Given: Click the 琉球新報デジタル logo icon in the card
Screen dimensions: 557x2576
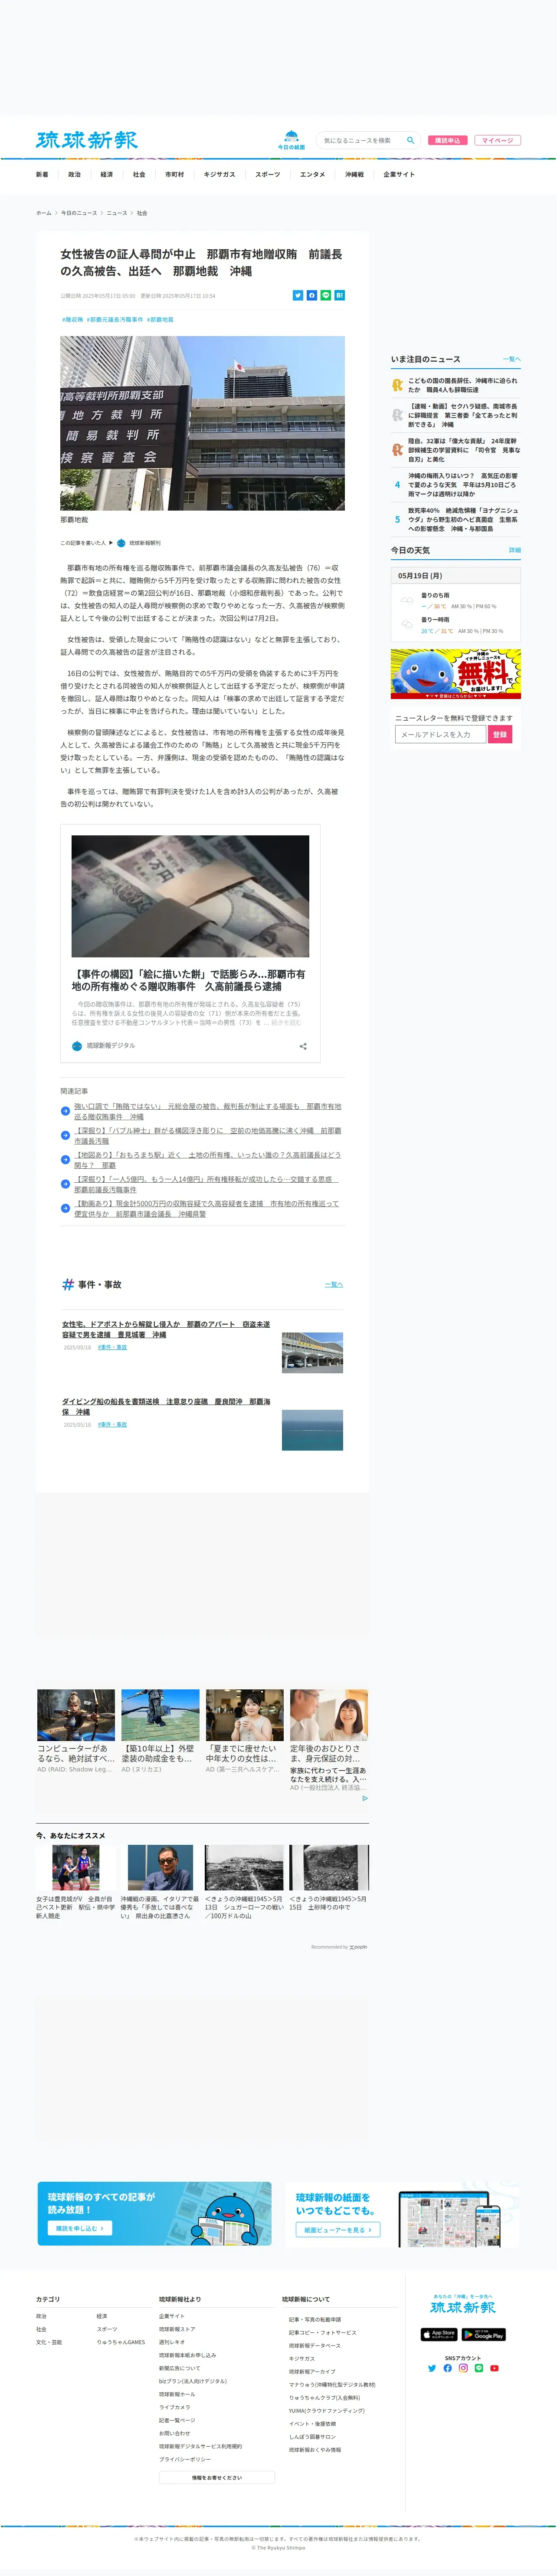Looking at the screenshot, I should (77, 1045).
